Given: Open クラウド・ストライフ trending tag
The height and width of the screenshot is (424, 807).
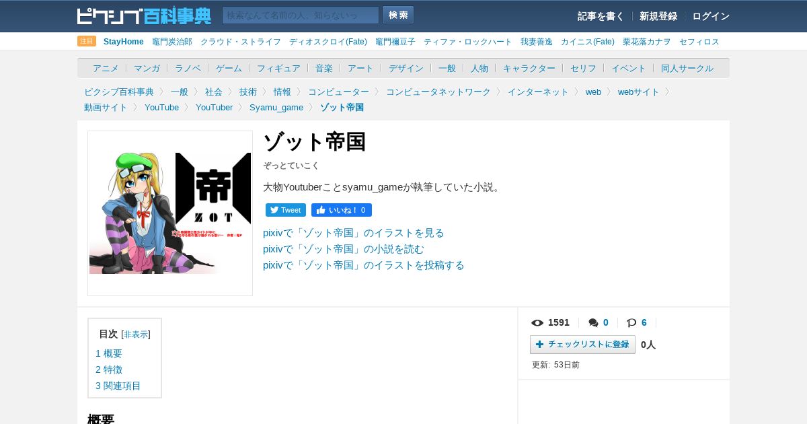Looking at the screenshot, I should [241, 42].
